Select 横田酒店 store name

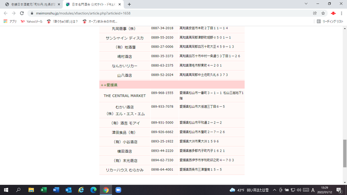tap(125, 151)
